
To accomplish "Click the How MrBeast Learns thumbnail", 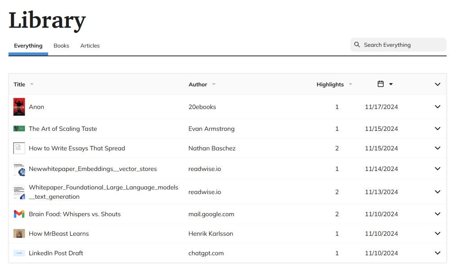I will 19,233.
